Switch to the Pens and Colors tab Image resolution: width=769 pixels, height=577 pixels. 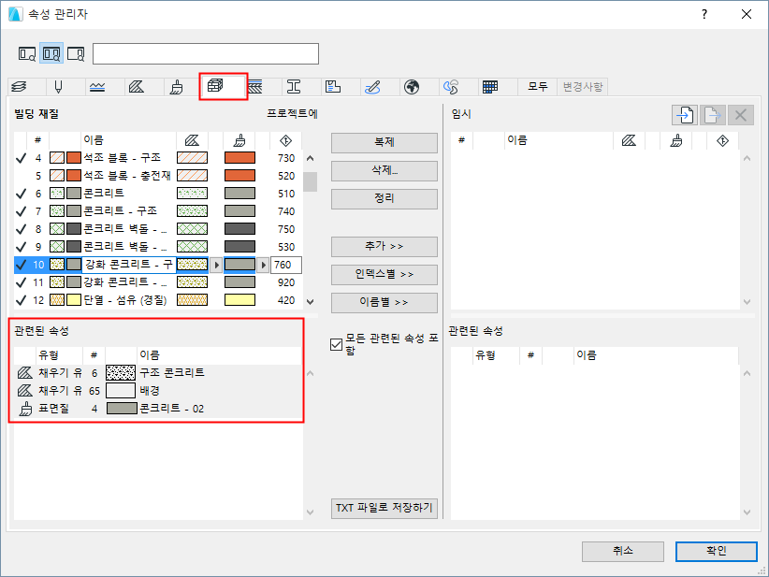tap(60, 86)
